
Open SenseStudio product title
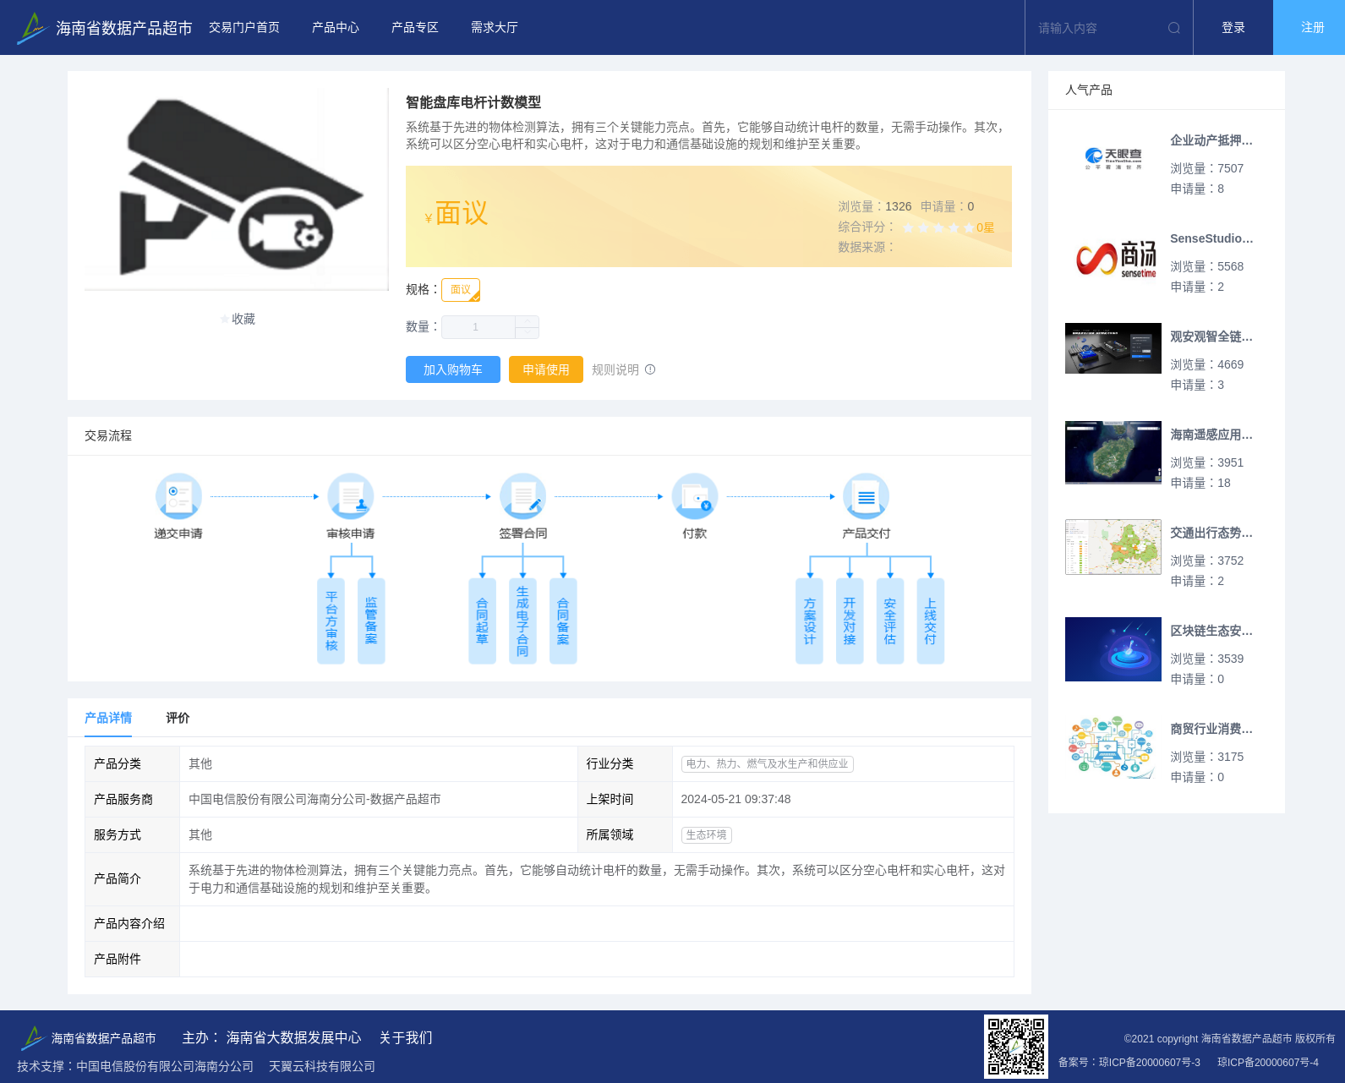click(x=1211, y=238)
